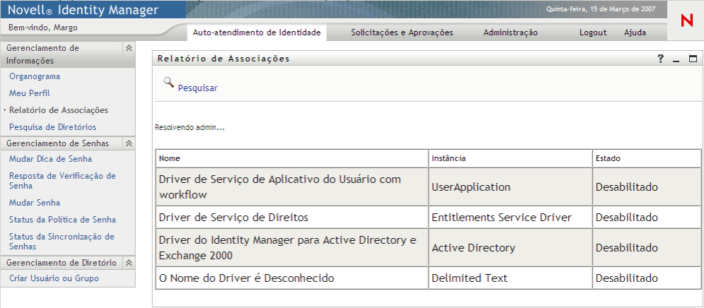
Task: Click the Nome column header
Action: [x=170, y=158]
